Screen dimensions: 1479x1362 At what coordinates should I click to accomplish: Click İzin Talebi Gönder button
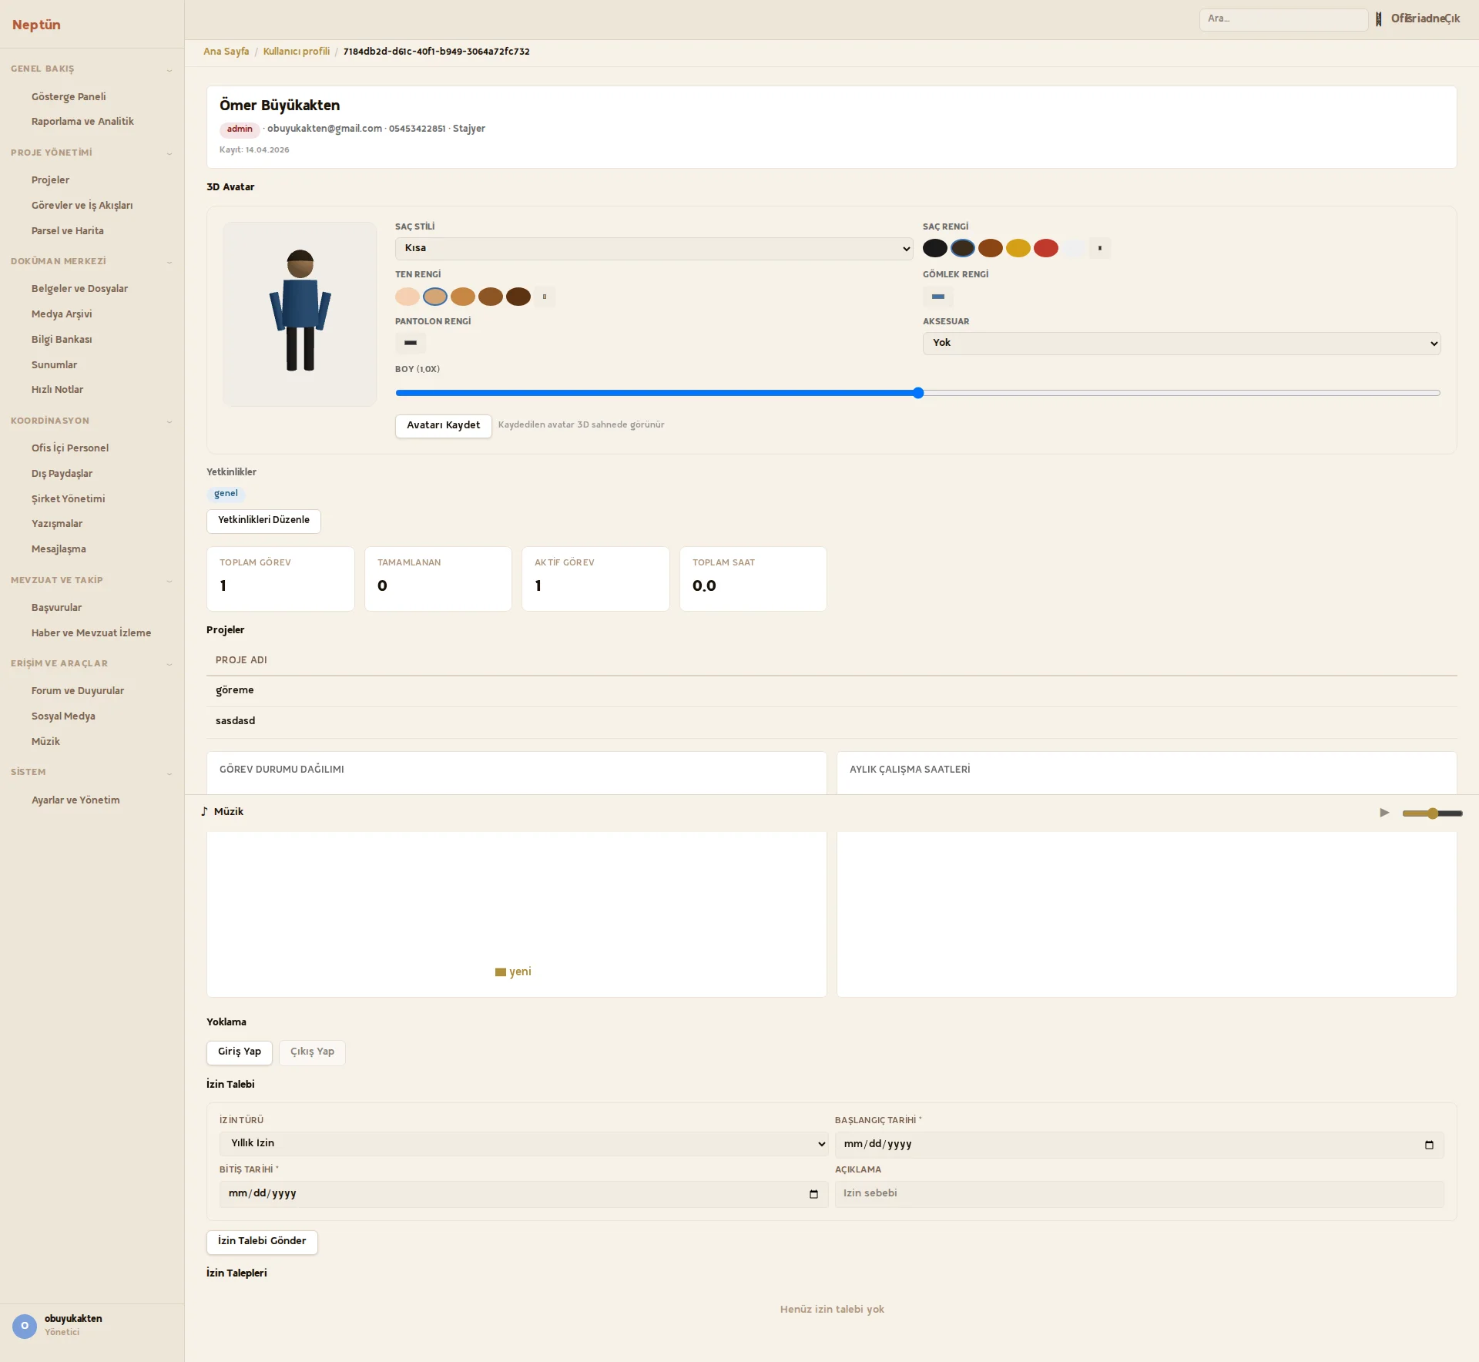pos(262,1242)
